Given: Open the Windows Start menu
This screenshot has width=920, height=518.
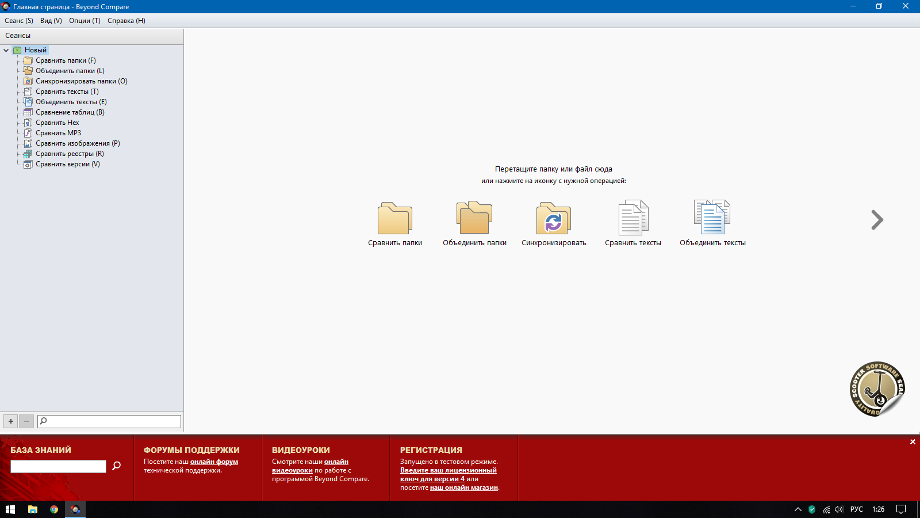Looking at the screenshot, I should click(x=10, y=509).
